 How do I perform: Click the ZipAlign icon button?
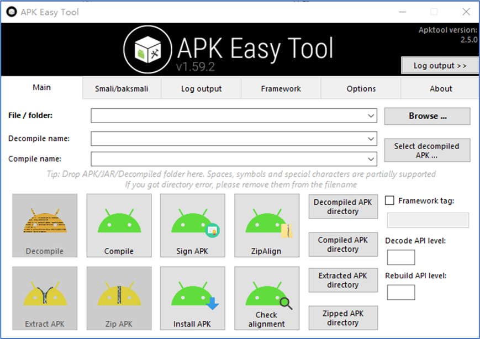(x=267, y=225)
